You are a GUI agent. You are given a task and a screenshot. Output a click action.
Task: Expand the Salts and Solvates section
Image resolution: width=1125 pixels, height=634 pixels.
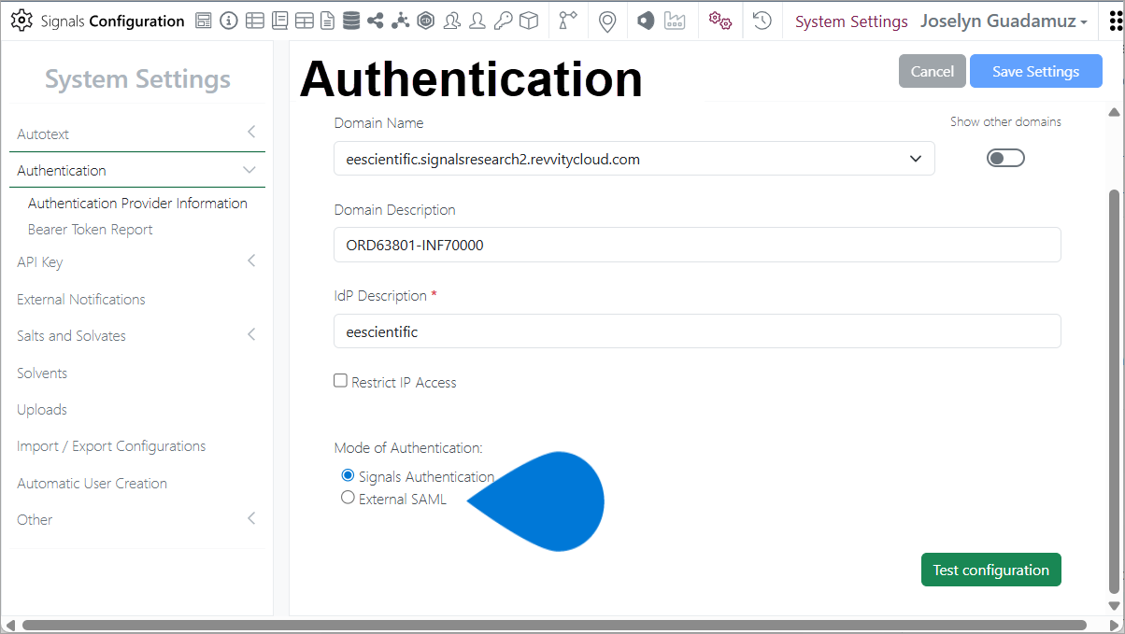[250, 334]
